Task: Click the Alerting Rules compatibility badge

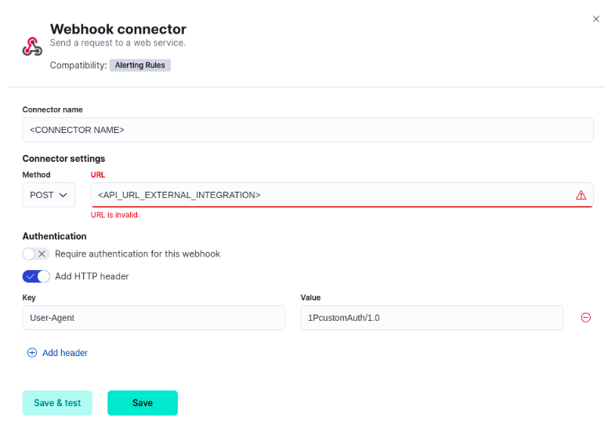Action: [x=140, y=65]
